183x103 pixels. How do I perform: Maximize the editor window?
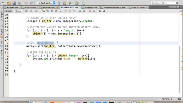coord(181,7)
